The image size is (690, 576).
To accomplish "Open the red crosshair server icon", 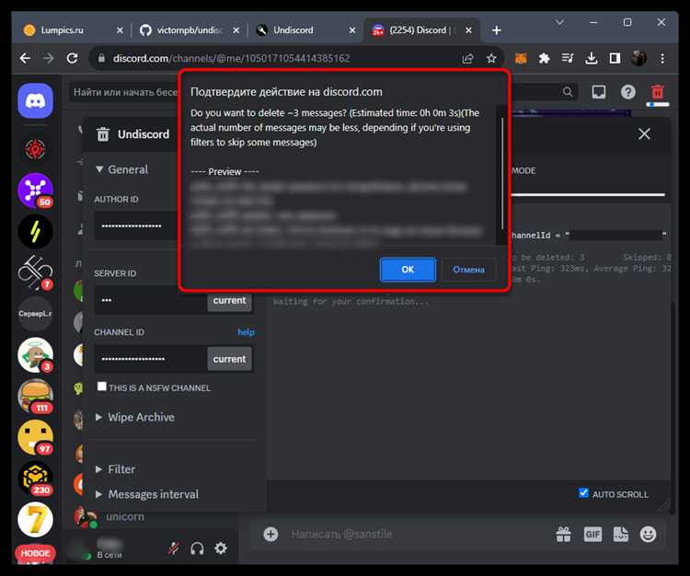I will pyautogui.click(x=35, y=150).
